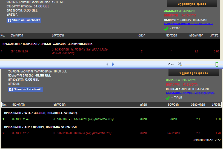Click the 'Zoom:' label
This screenshot has height=149, width=223.
[x=172, y=64]
